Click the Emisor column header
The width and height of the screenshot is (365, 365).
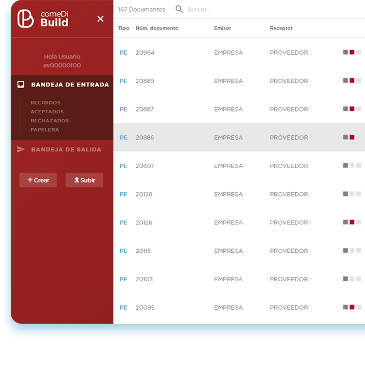[x=223, y=28]
